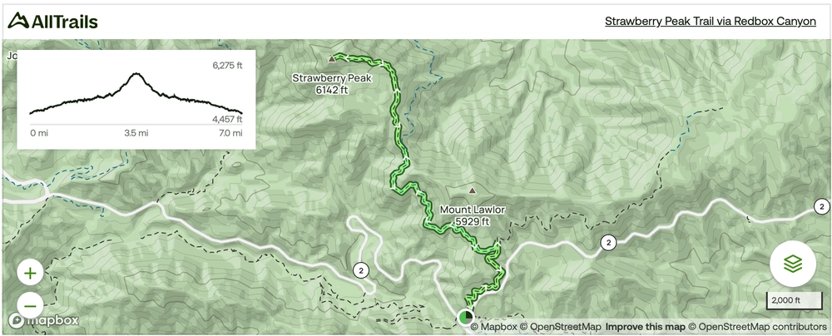Click the Improve this map link
Image resolution: width=832 pixels, height=336 pixels.
(646, 327)
